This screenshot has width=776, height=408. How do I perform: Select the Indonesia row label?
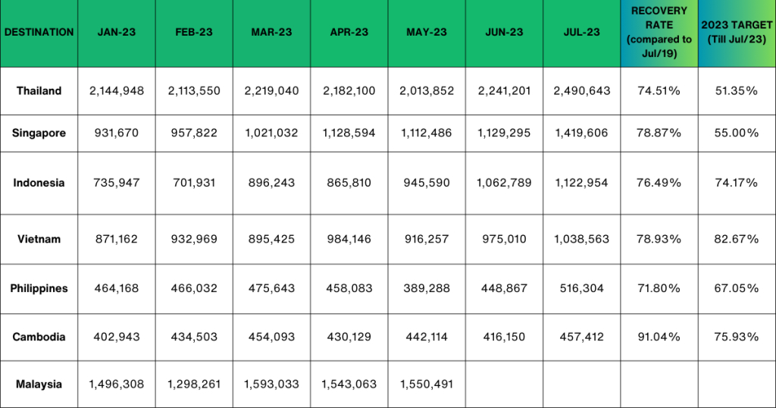pos(39,183)
